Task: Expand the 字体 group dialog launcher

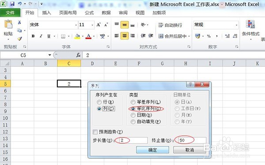Action: pos(108,47)
